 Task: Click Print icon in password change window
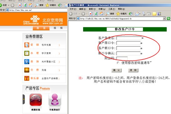click(143, 14)
